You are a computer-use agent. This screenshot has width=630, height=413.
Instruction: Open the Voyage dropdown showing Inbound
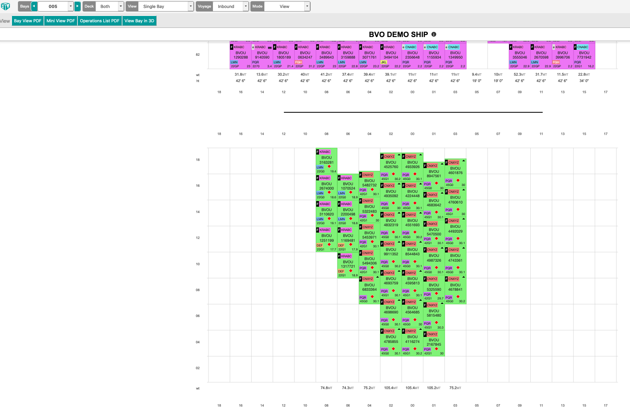(246, 6)
